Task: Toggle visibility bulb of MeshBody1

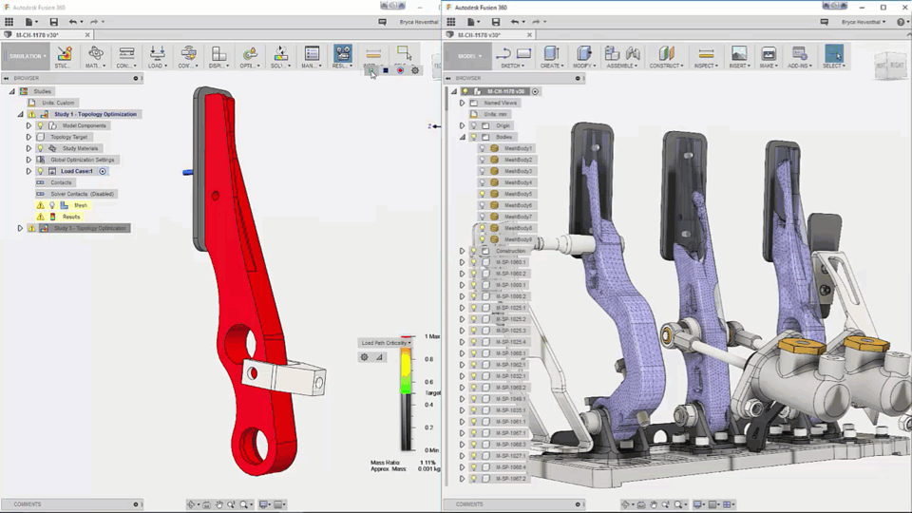Action: tap(482, 148)
